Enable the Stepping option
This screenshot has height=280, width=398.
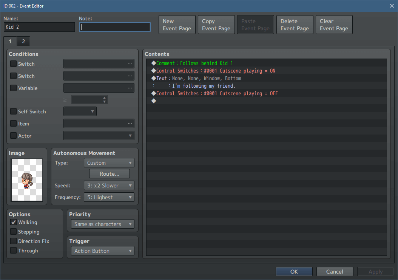pyautogui.click(x=13, y=232)
